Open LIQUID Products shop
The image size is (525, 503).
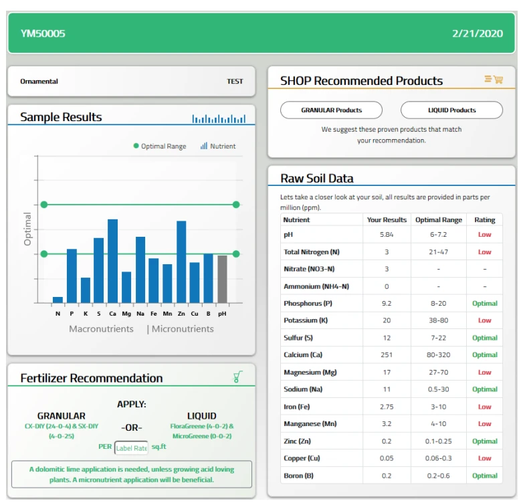click(x=451, y=110)
